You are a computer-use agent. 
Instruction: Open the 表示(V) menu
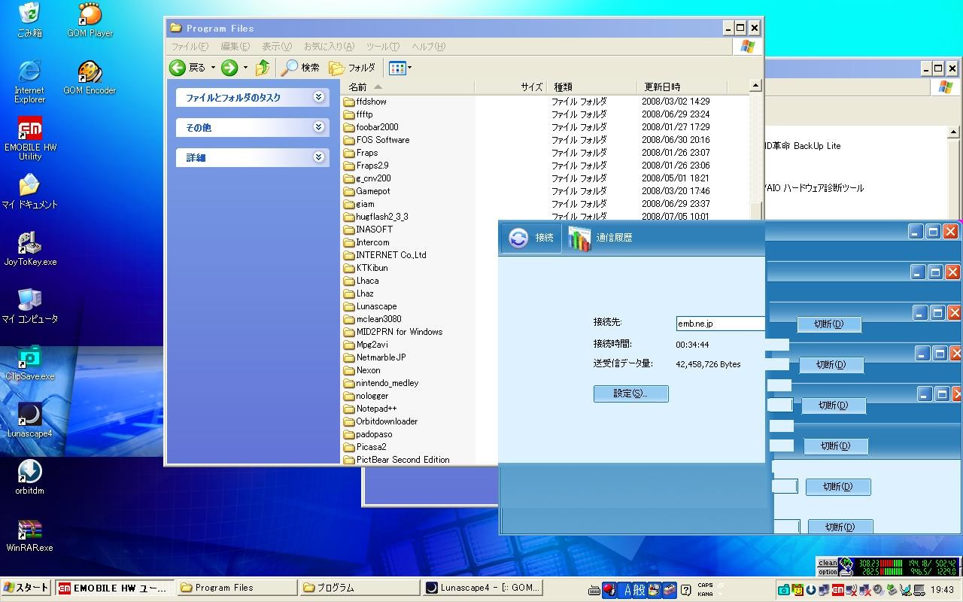point(276,47)
